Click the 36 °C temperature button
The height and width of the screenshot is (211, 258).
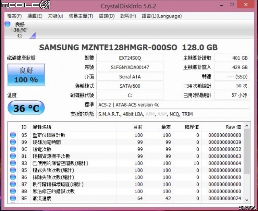26,108
